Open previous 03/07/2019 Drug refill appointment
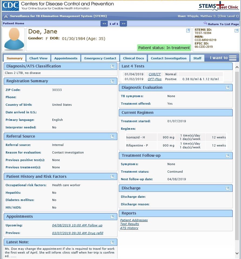The height and width of the screenshot is (259, 241). (x=78, y=233)
